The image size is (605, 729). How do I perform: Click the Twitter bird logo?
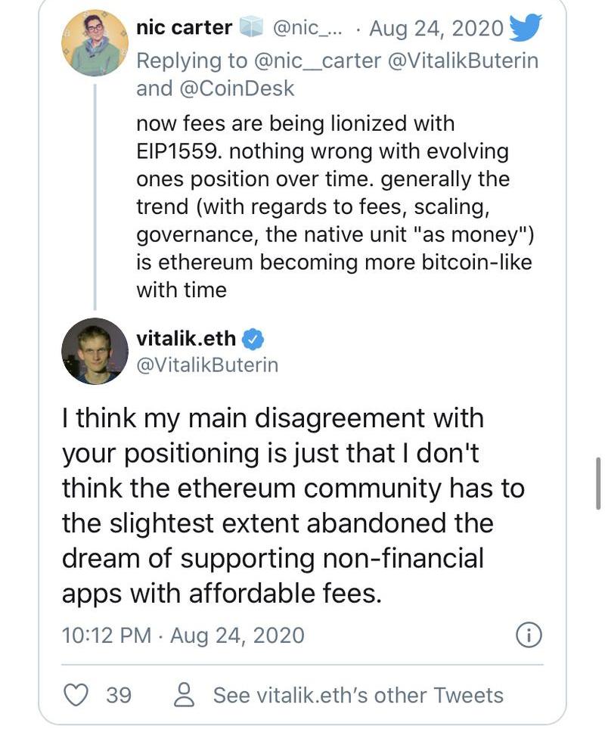click(526, 27)
